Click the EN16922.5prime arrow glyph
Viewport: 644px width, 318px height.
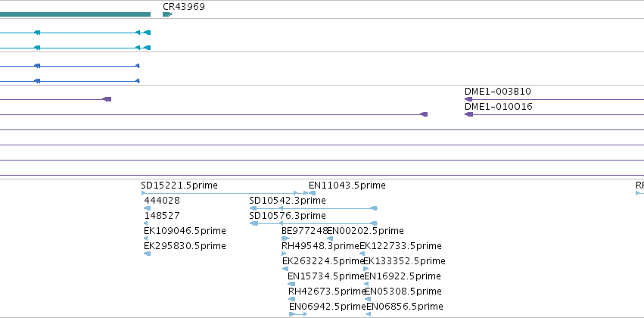(x=366, y=285)
